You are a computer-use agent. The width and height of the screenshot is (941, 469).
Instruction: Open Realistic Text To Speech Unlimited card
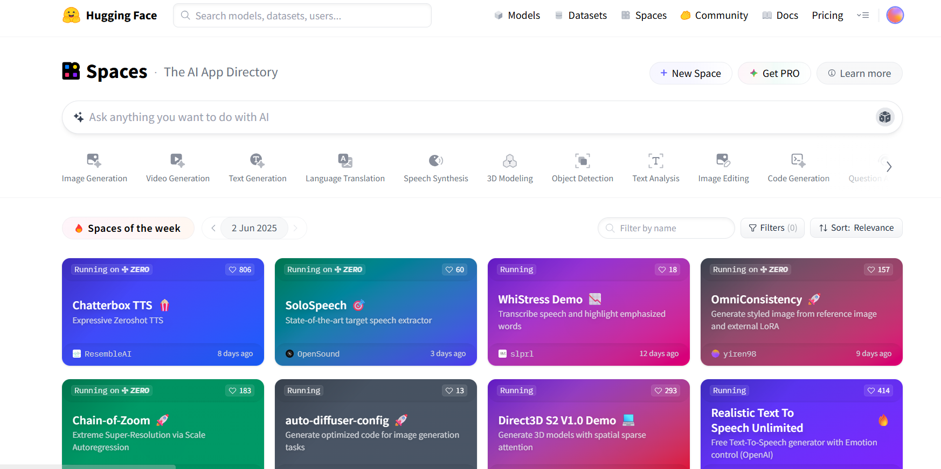801,424
